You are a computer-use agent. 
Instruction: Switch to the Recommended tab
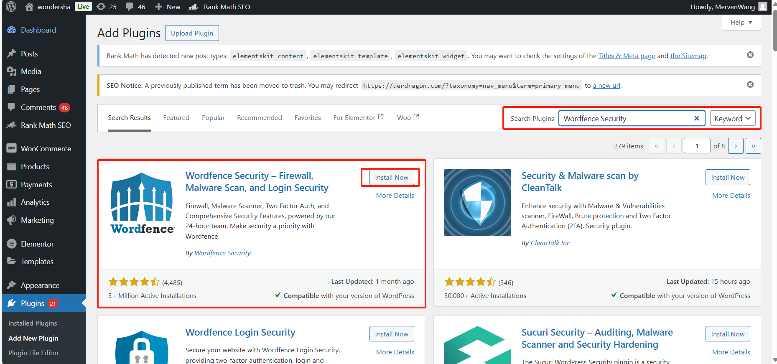coord(260,118)
